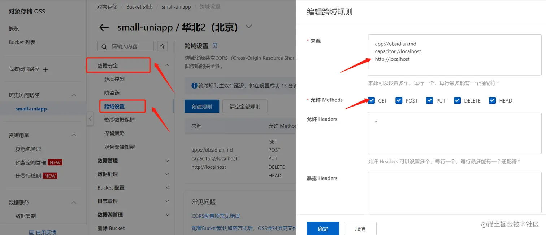Expand the Bucket 配置 menu section

click(x=167, y=187)
